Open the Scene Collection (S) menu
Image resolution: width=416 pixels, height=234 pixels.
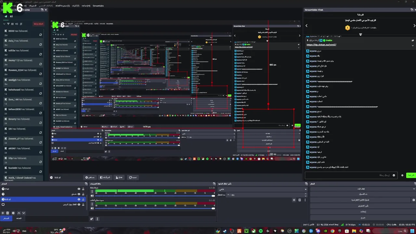pos(62,6)
